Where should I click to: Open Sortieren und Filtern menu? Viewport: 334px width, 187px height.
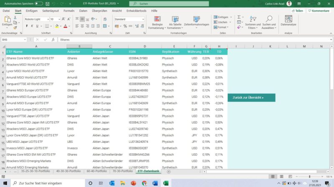[253, 22]
